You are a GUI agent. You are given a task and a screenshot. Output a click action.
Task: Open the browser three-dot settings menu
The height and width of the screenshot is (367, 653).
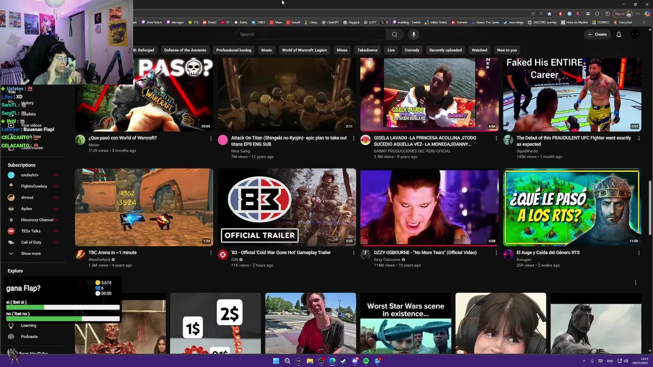coord(639,14)
